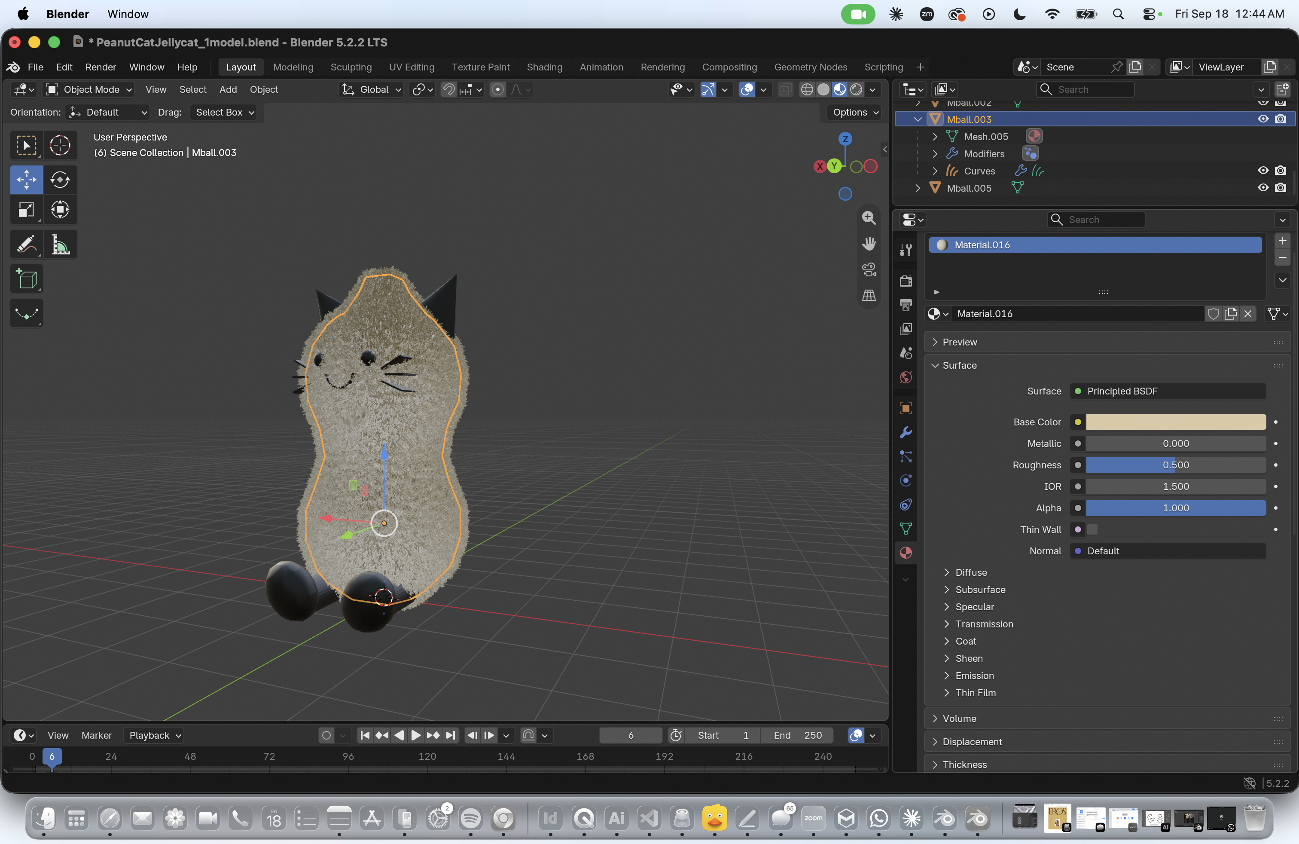
Task: Click the Normal Default input button
Action: point(1168,551)
